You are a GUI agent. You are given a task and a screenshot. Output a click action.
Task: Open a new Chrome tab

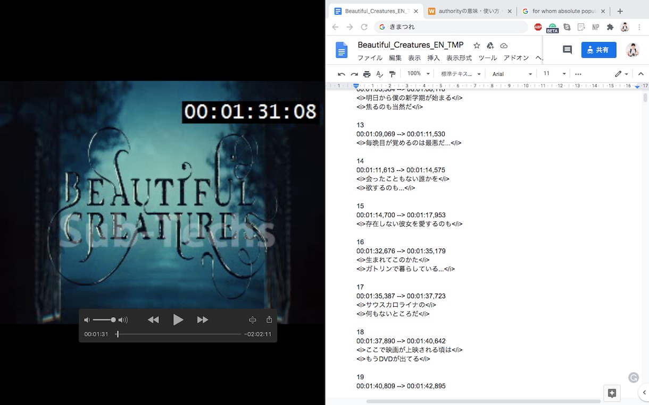pos(620,11)
